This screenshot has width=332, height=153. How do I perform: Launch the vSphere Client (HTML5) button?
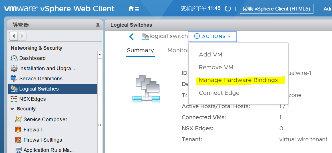click(x=277, y=9)
